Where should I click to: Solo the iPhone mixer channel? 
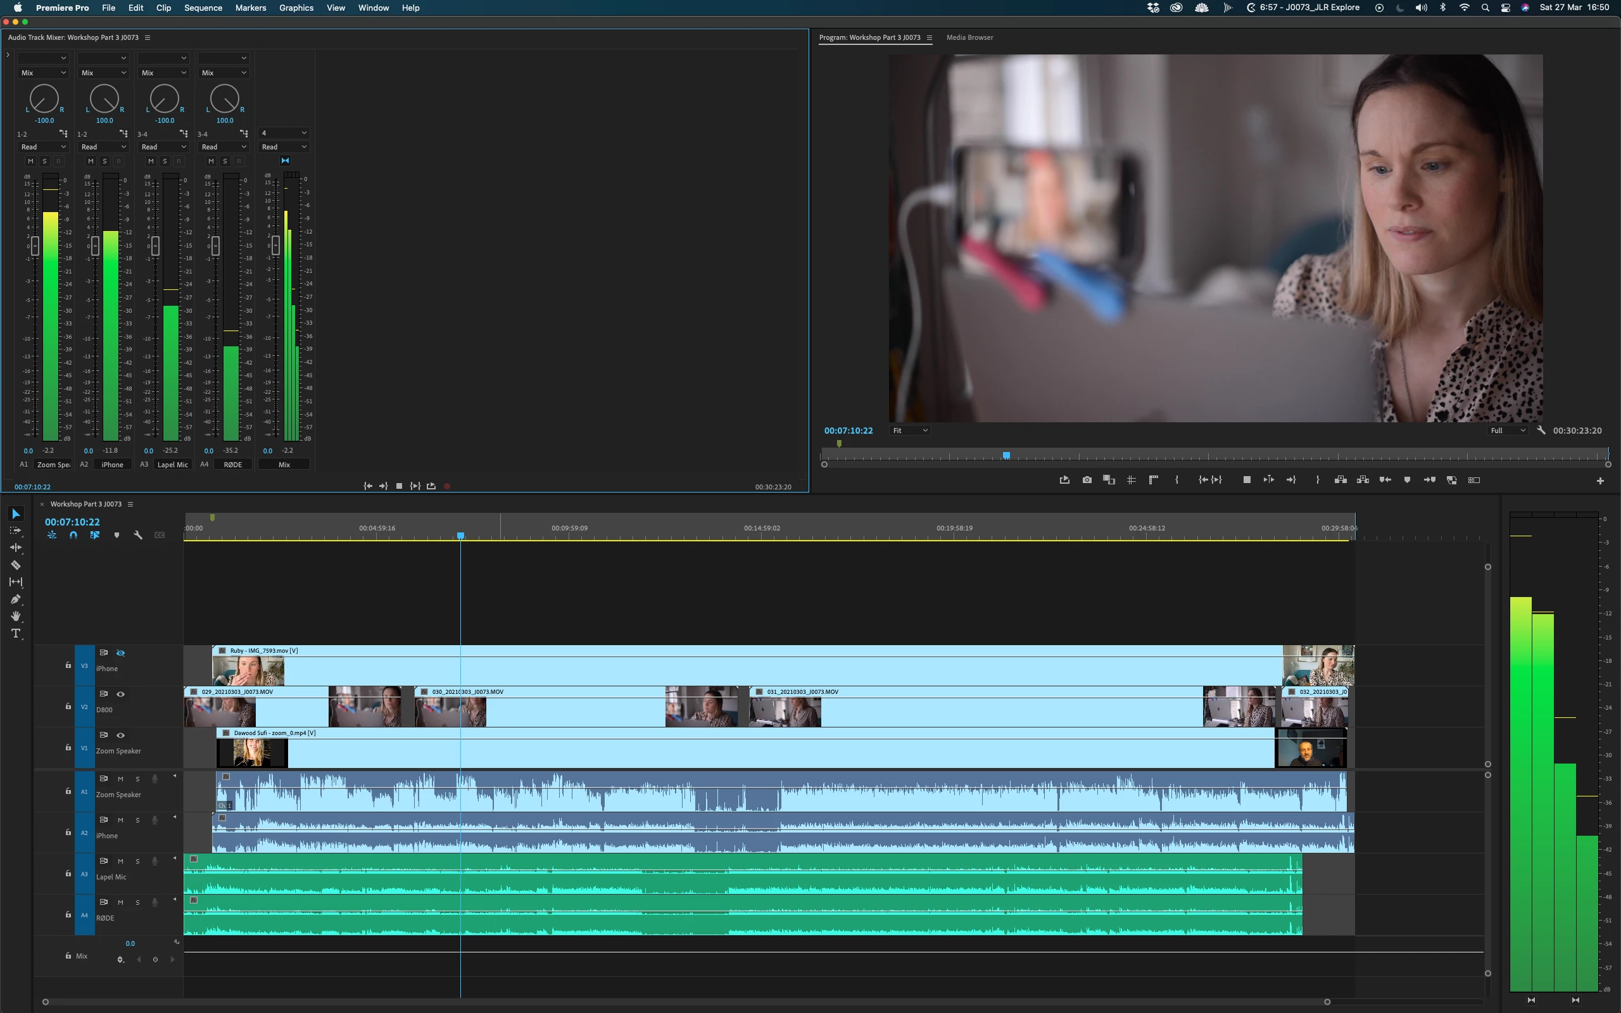(x=104, y=161)
